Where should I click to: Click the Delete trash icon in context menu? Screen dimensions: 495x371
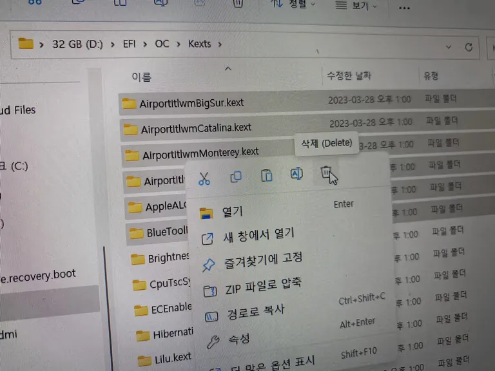click(x=326, y=173)
